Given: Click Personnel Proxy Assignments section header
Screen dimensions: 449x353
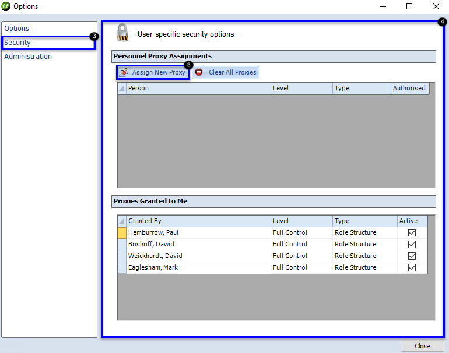Looking at the screenshot, I should pos(273,57).
